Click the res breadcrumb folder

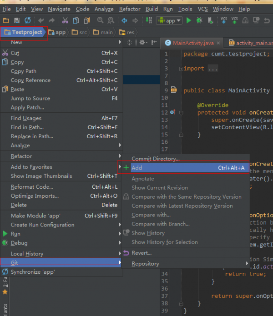click(126, 32)
